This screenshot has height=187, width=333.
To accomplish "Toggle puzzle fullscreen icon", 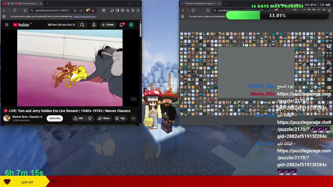I will (329, 55).
